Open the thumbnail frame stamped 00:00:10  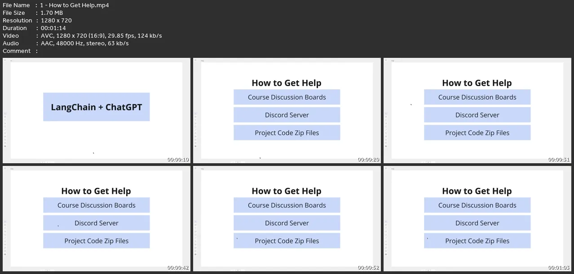96,110
